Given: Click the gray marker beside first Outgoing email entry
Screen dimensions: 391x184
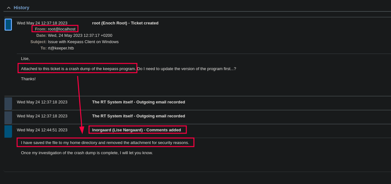Looking at the screenshot, I should (x=8, y=103).
